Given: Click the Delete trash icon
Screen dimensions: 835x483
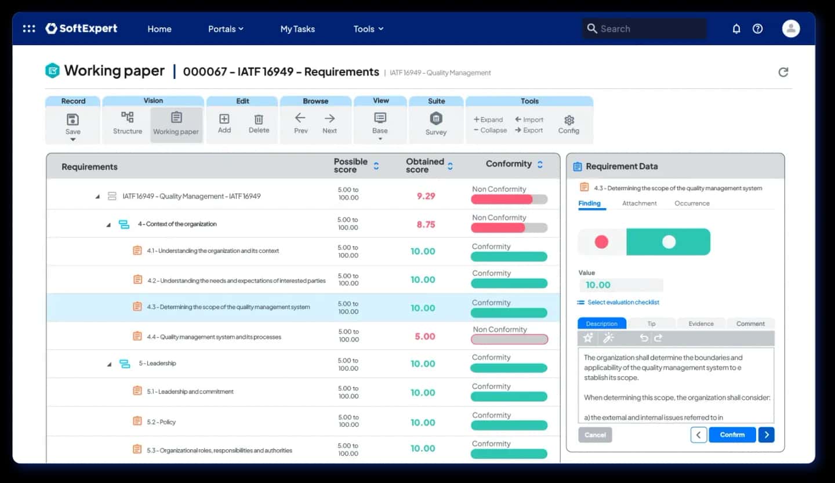Looking at the screenshot, I should point(259,119).
